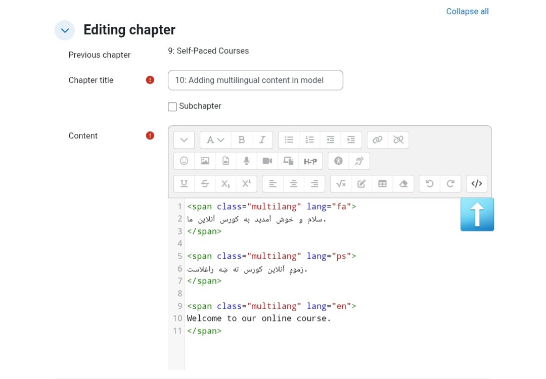Apply italic formatting
The image size is (546, 379).
pyautogui.click(x=262, y=140)
